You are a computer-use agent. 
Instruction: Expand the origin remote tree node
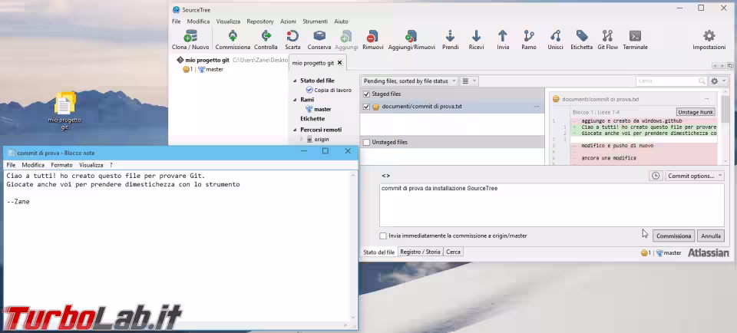coord(302,140)
